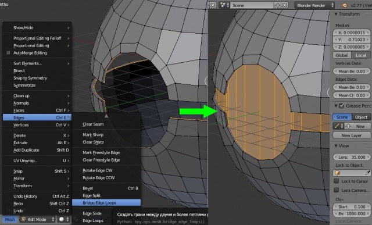Select Symmetrize from Mesh menu
Screen dimensions: 372x225
point(37,85)
